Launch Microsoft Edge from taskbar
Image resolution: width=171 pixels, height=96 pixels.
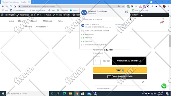click(x=64, y=93)
